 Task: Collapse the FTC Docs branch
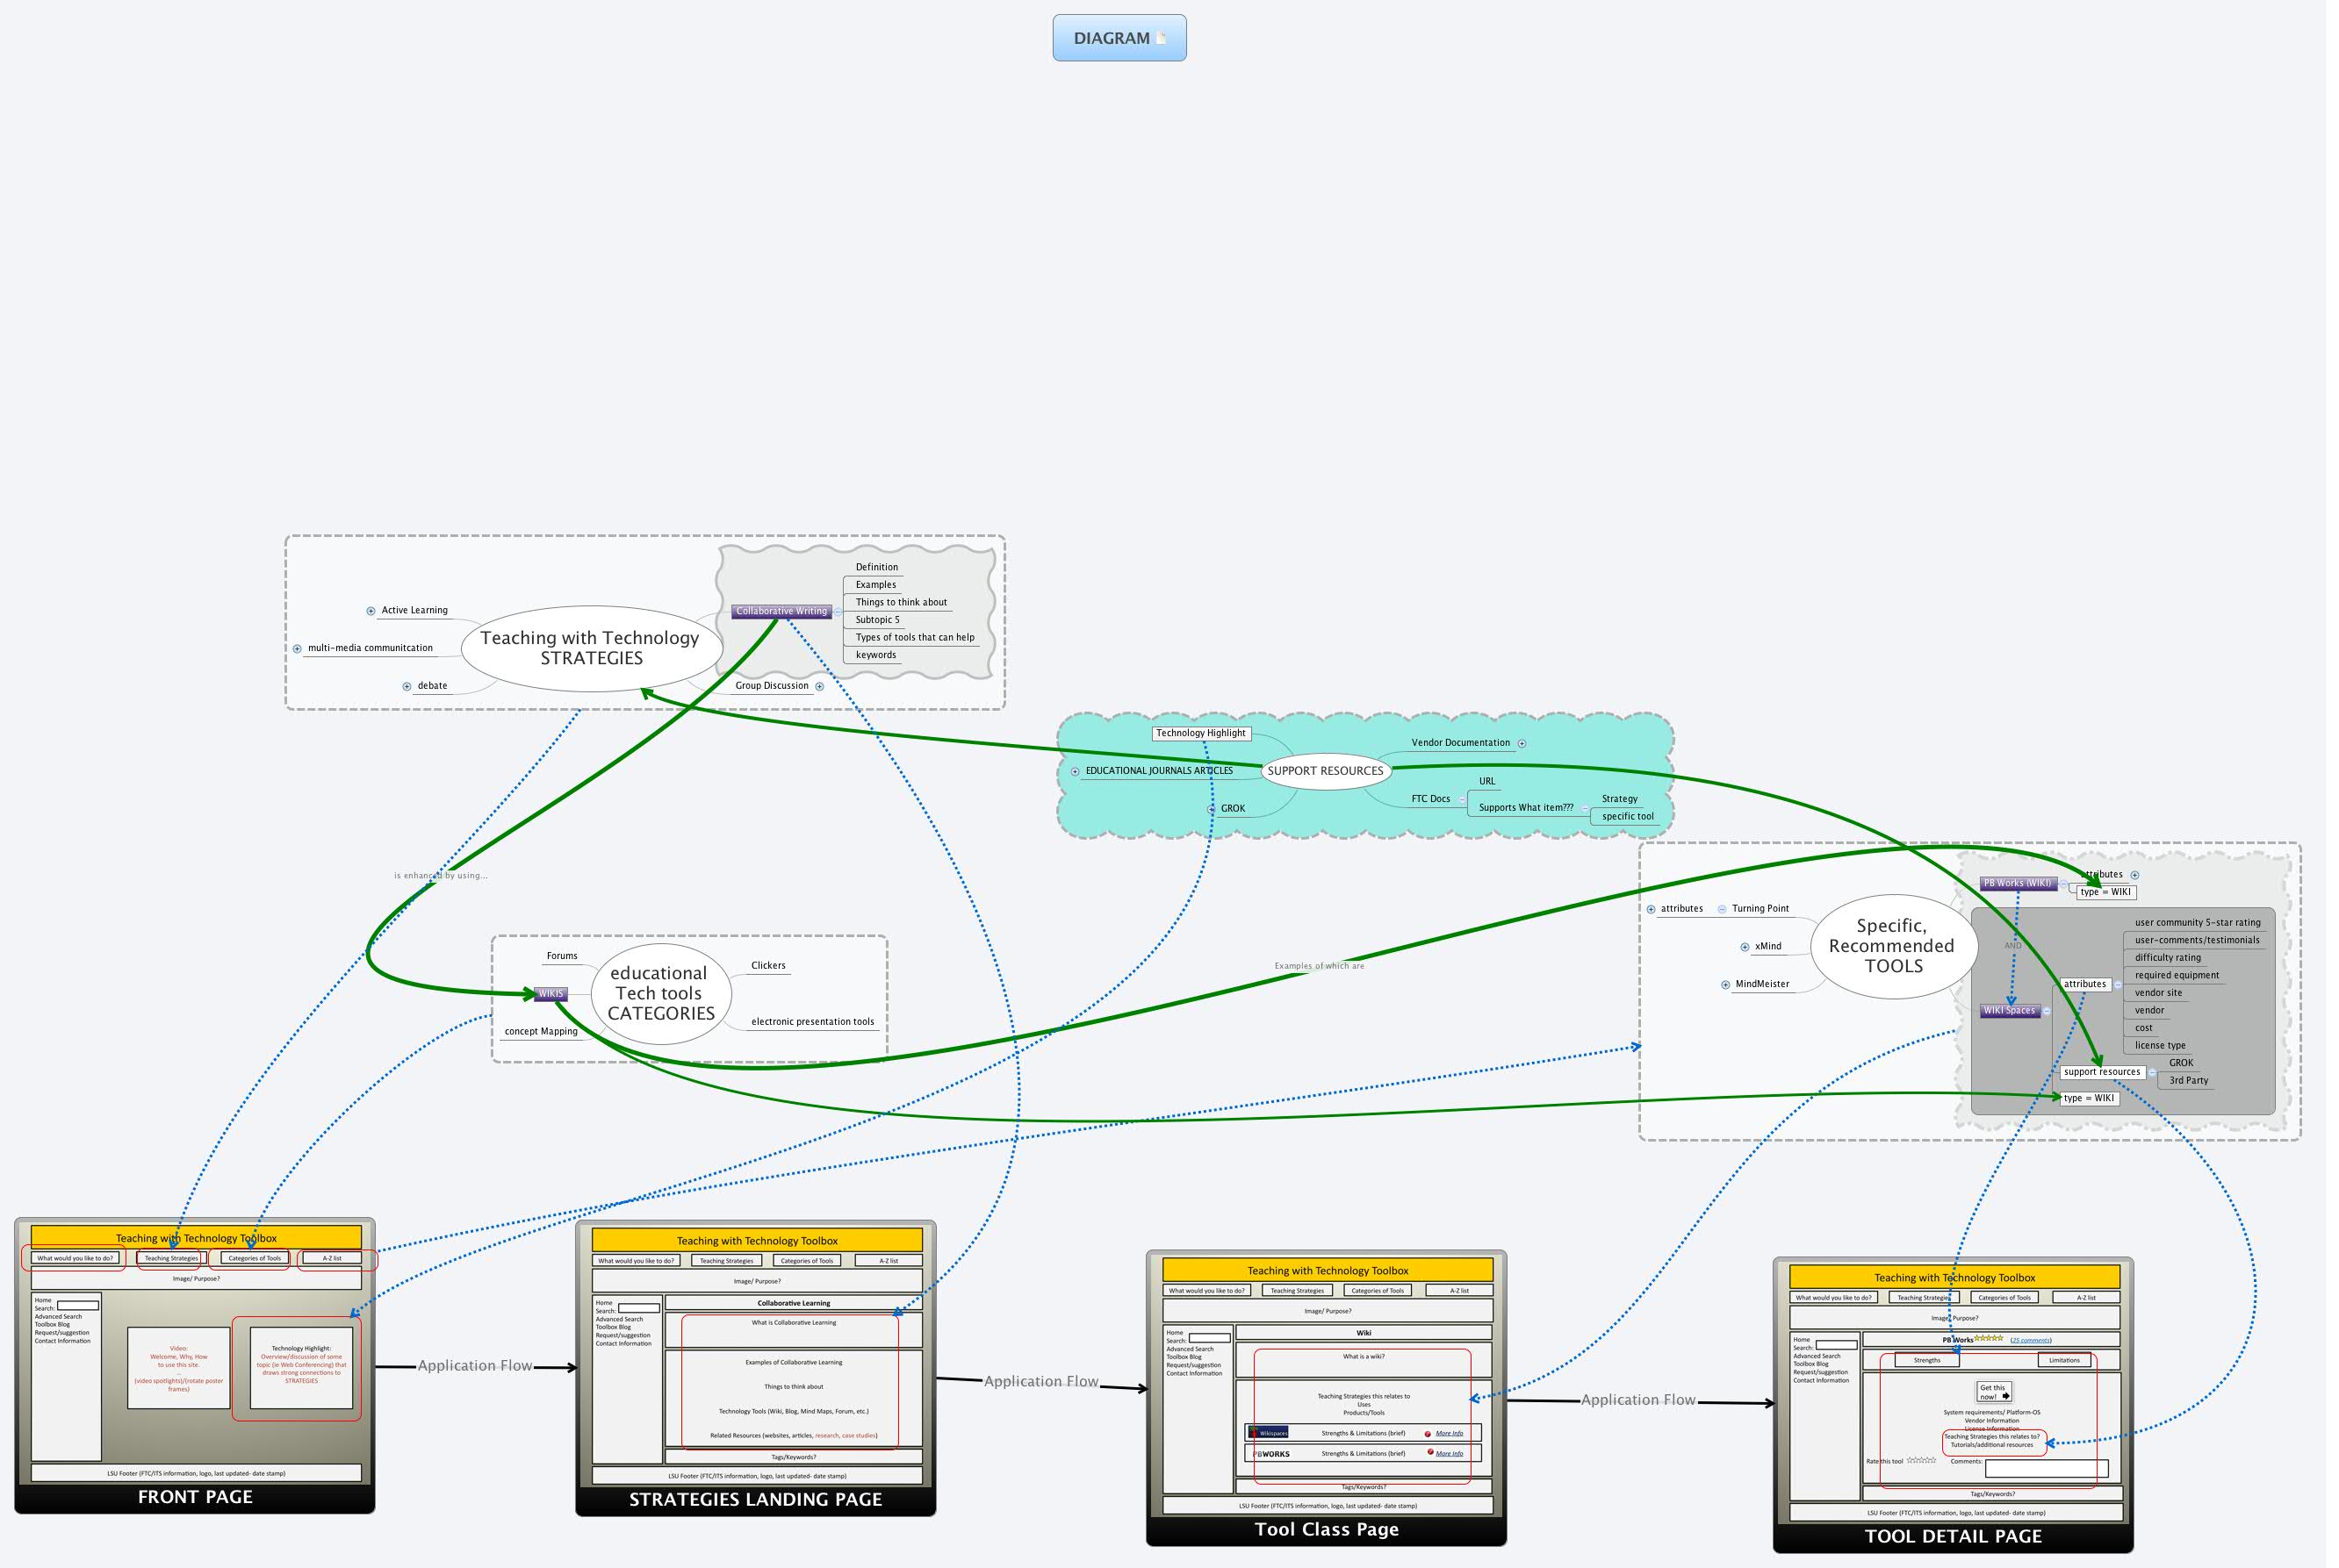click(1463, 800)
